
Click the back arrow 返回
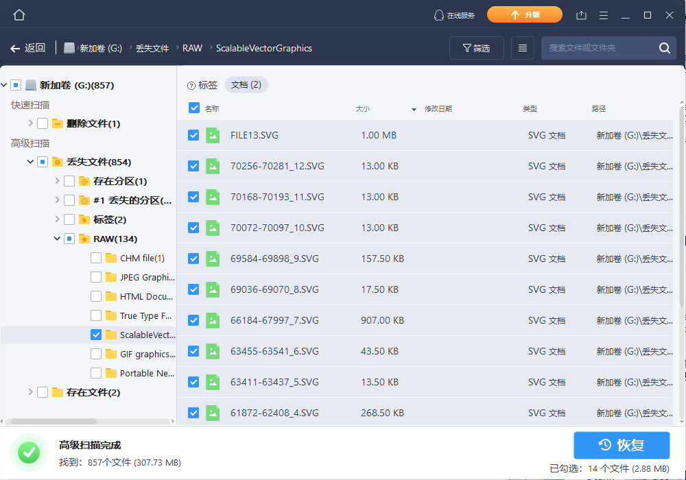[x=27, y=48]
